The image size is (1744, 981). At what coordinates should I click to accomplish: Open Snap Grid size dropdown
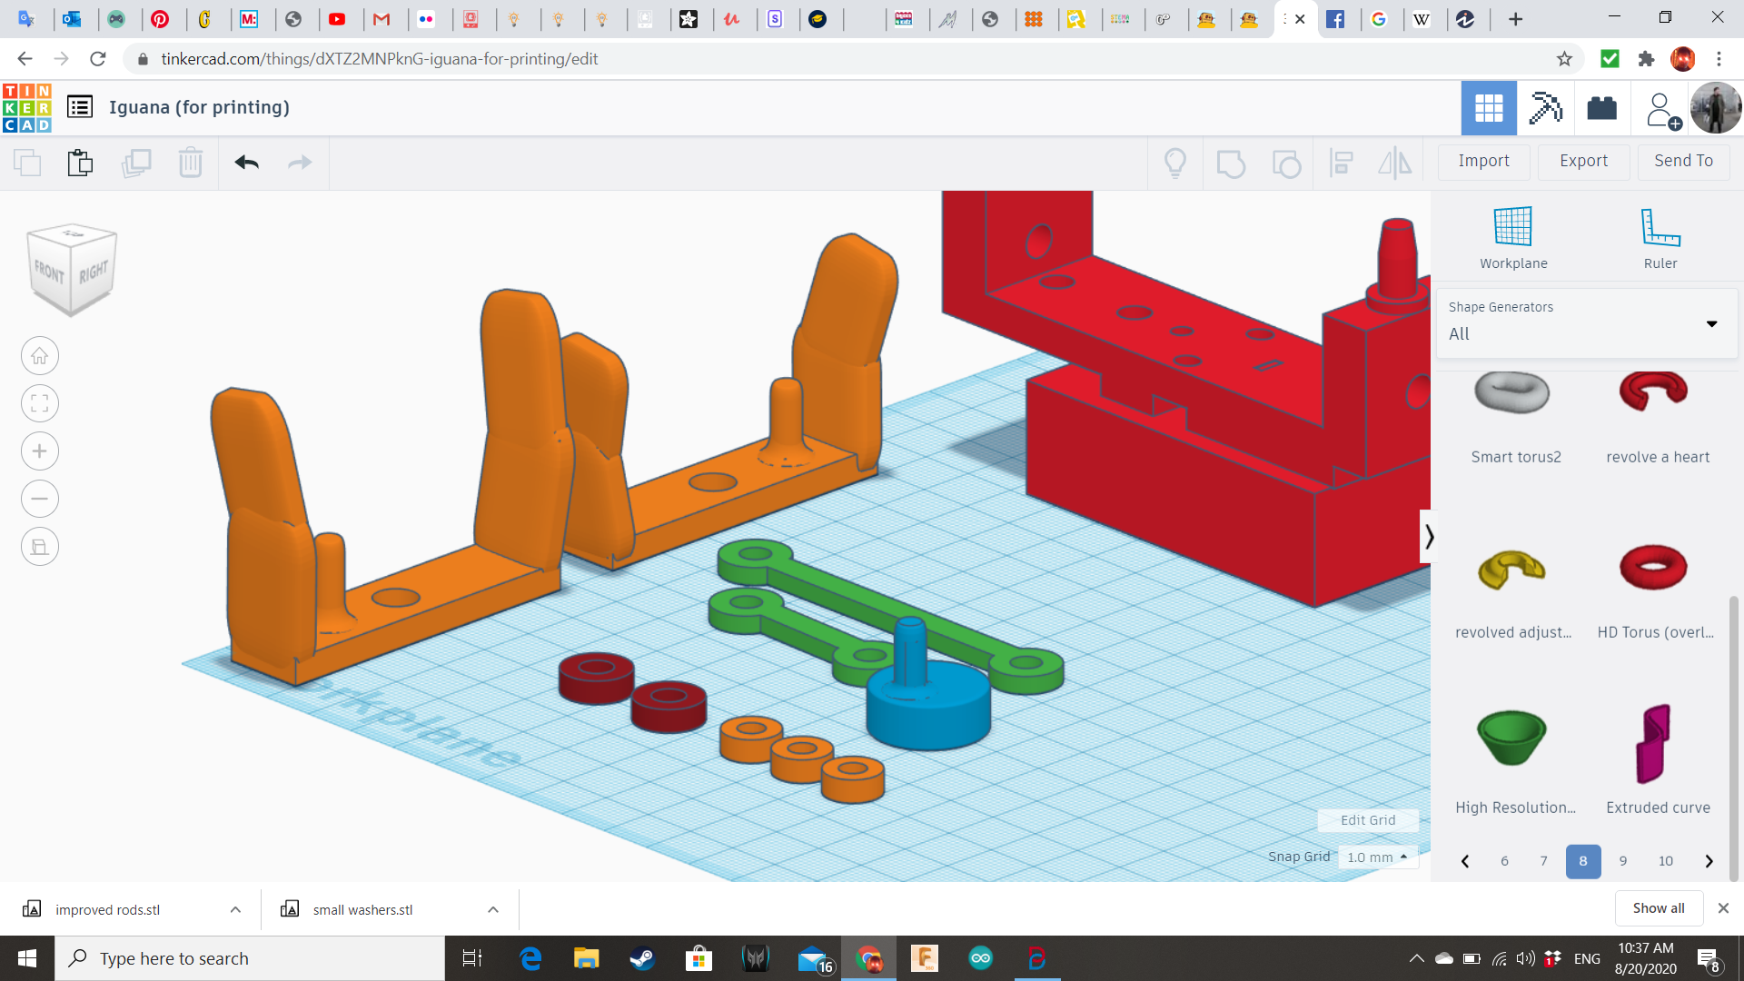(1378, 857)
